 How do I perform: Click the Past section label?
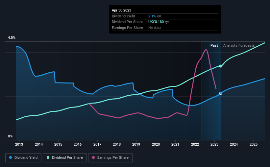tap(214, 45)
